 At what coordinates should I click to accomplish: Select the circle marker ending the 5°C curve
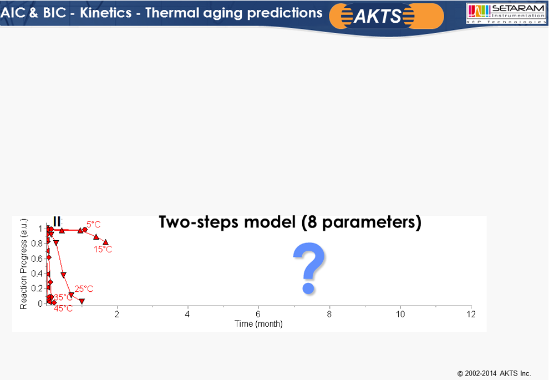coord(85,230)
